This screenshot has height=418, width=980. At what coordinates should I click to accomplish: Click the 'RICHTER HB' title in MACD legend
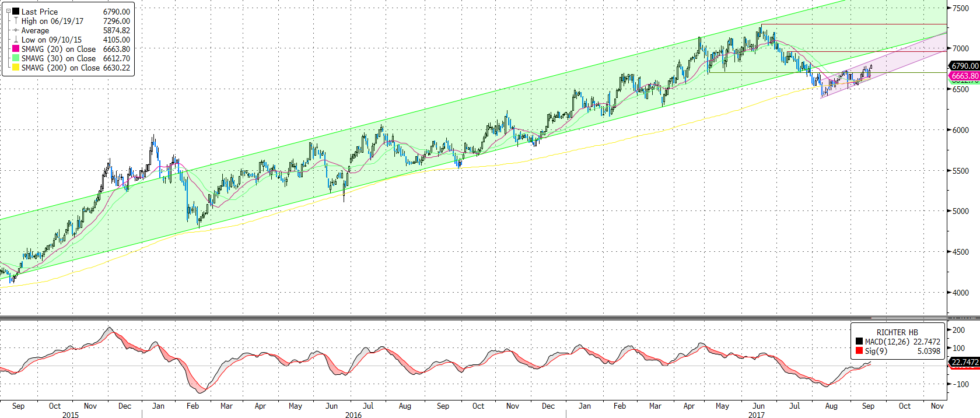(897, 332)
